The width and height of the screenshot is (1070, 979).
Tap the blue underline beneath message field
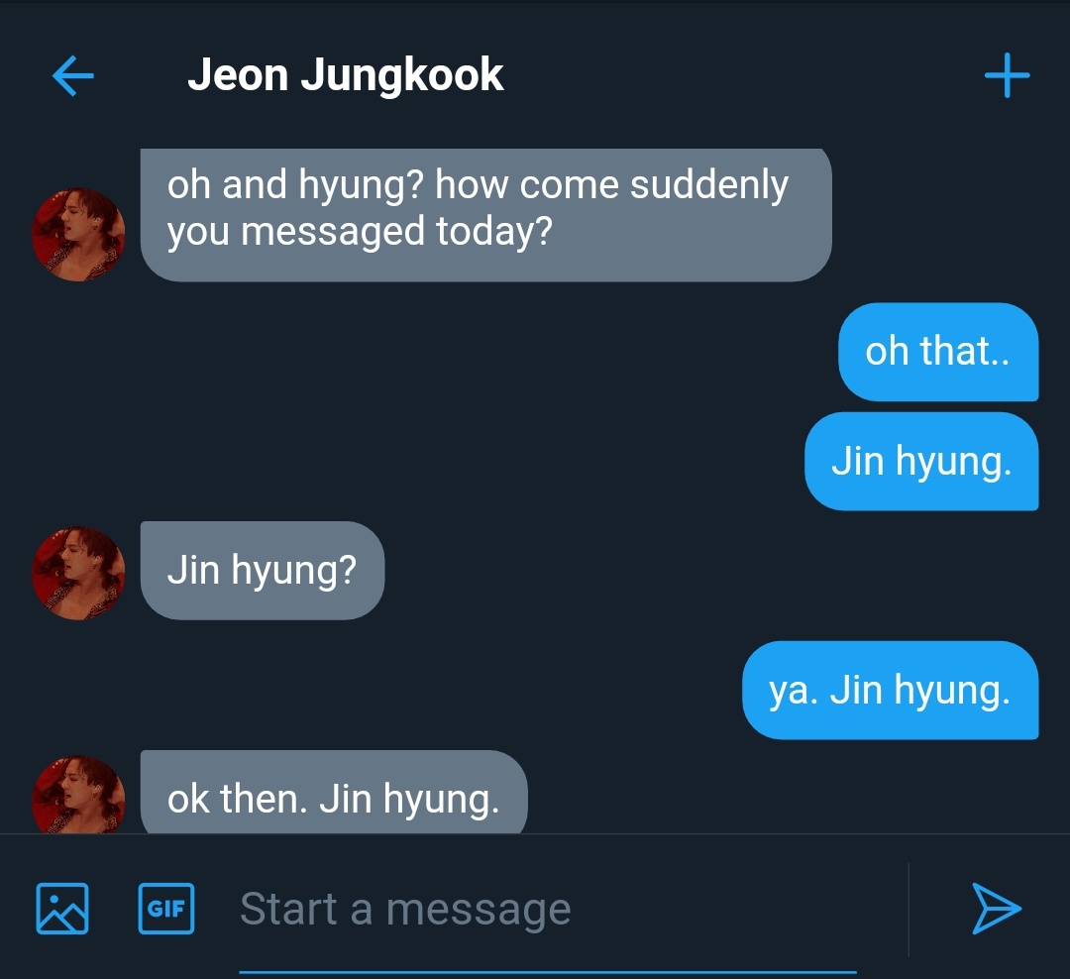pos(548,972)
